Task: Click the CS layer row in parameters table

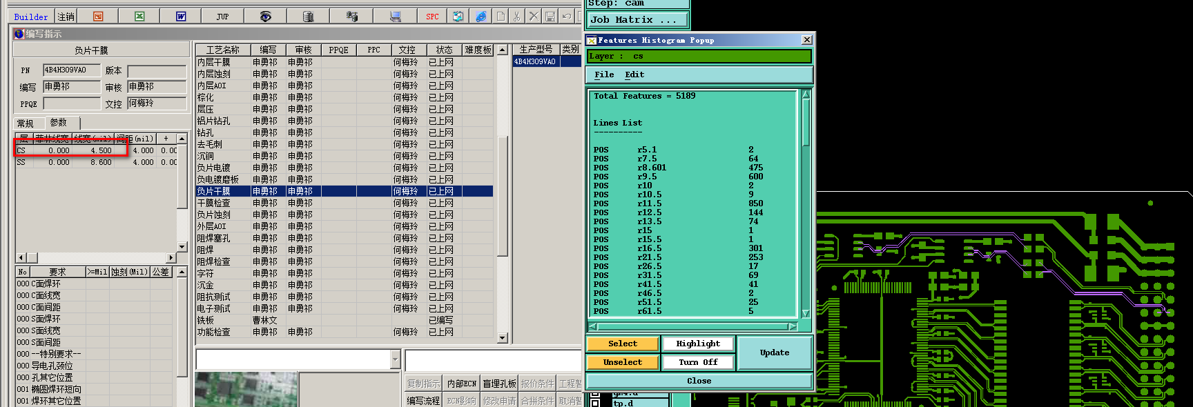Action: 97,150
